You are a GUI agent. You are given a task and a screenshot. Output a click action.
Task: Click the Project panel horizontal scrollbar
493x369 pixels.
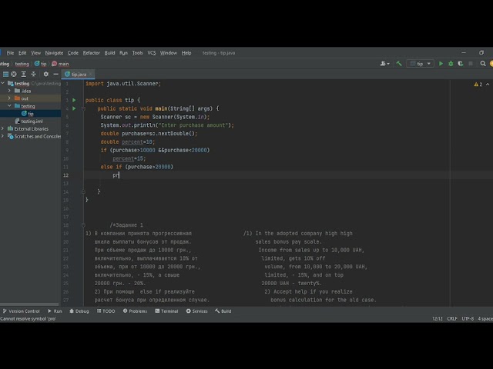tap(29, 304)
